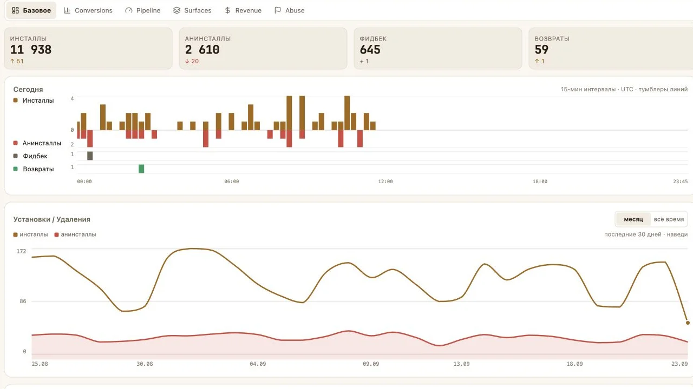Click the bar chart icon beside Conversions
The width and height of the screenshot is (693, 389).
click(x=67, y=10)
